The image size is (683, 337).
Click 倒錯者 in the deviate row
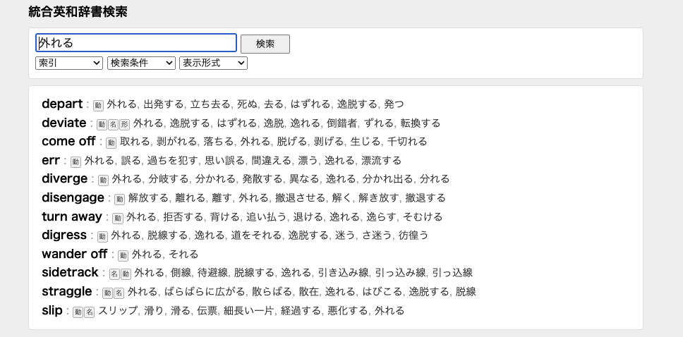[x=342, y=123]
